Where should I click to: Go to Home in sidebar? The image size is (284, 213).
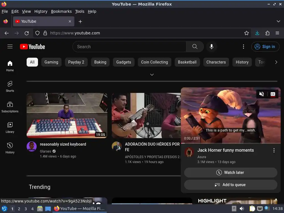(10, 66)
